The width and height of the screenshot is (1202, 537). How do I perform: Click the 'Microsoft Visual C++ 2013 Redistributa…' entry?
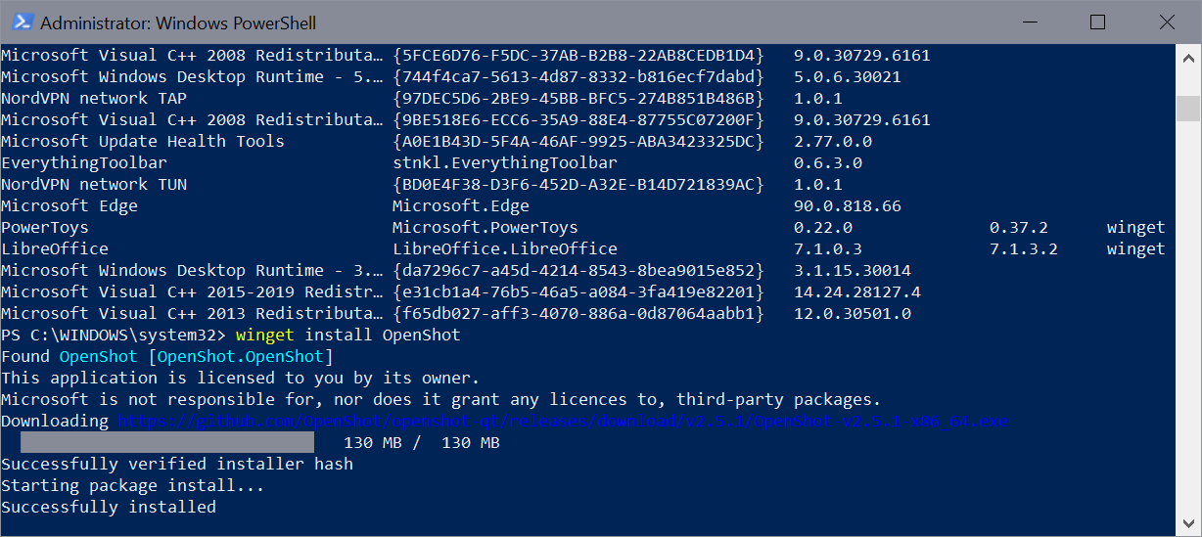click(192, 314)
